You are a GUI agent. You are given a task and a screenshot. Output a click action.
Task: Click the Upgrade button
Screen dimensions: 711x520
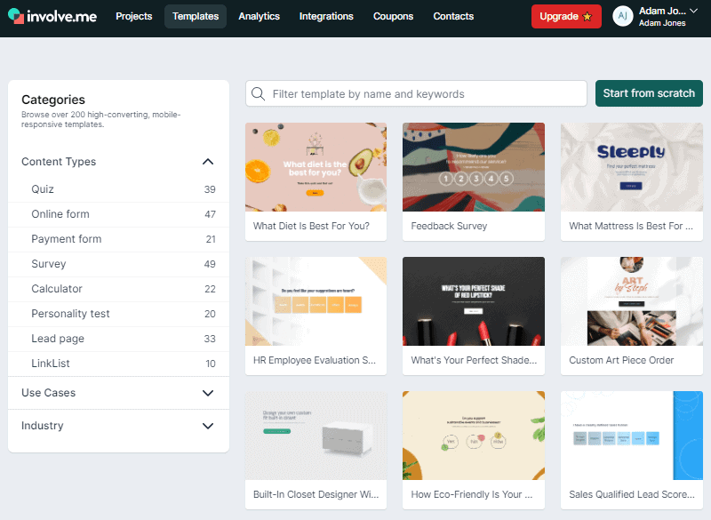click(x=566, y=16)
